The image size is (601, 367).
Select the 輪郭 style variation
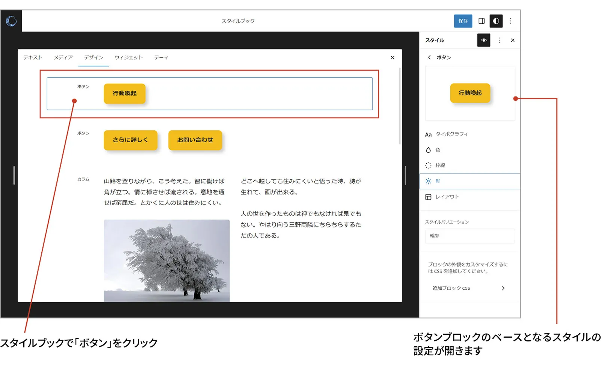[470, 236]
